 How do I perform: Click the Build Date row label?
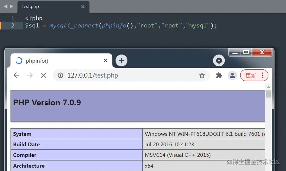[x=26, y=145]
